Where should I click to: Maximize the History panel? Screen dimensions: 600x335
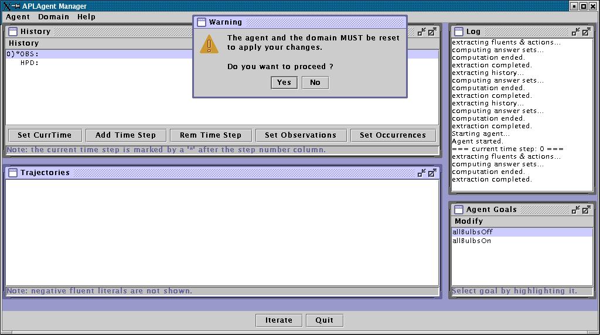[432, 32]
